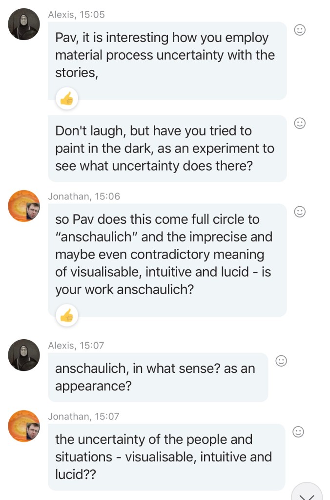The image size is (330, 500).
Task: Select Jonathan's message asking 'is your work anschaulich?'
Action: point(167,254)
